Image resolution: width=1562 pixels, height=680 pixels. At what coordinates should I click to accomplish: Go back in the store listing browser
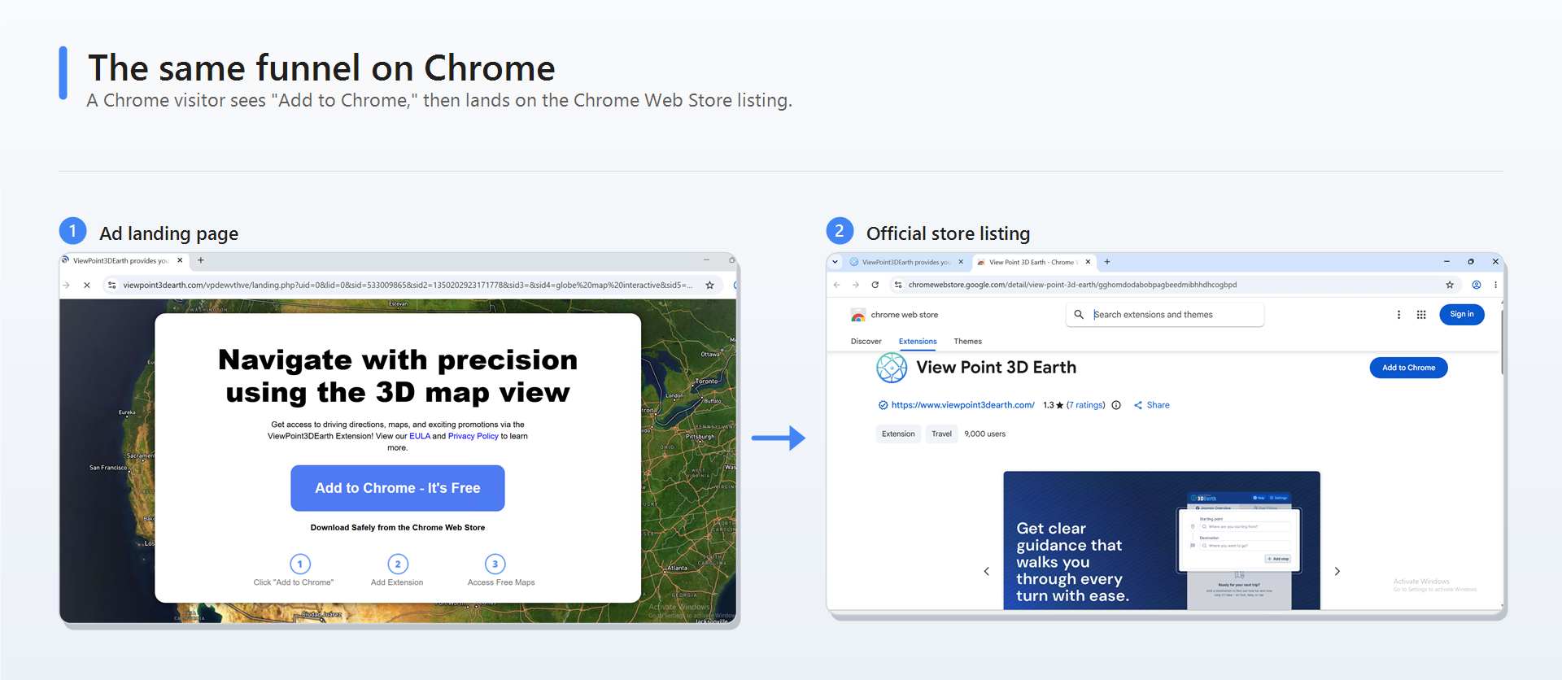coord(836,285)
